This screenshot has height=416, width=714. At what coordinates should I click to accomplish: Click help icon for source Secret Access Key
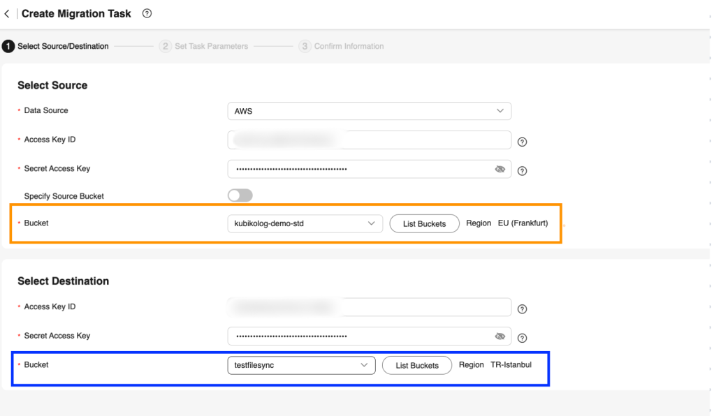click(522, 171)
